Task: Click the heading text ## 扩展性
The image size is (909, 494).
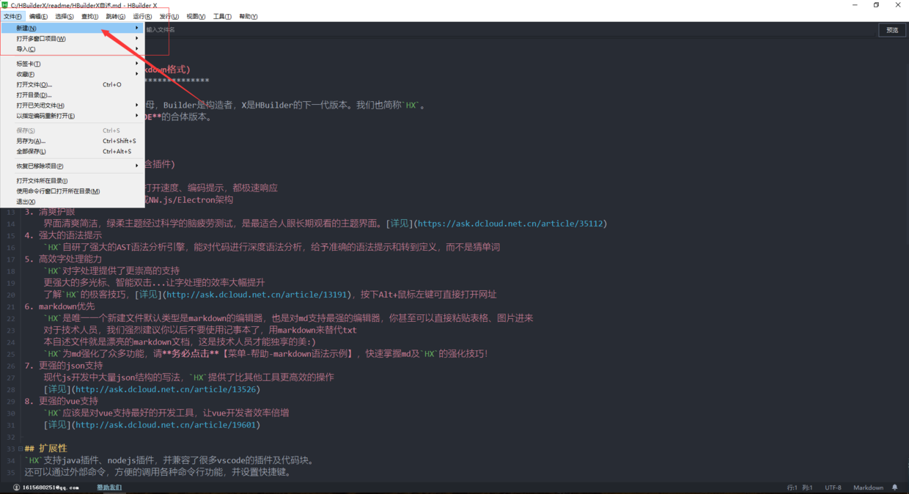Action: [x=45, y=448]
